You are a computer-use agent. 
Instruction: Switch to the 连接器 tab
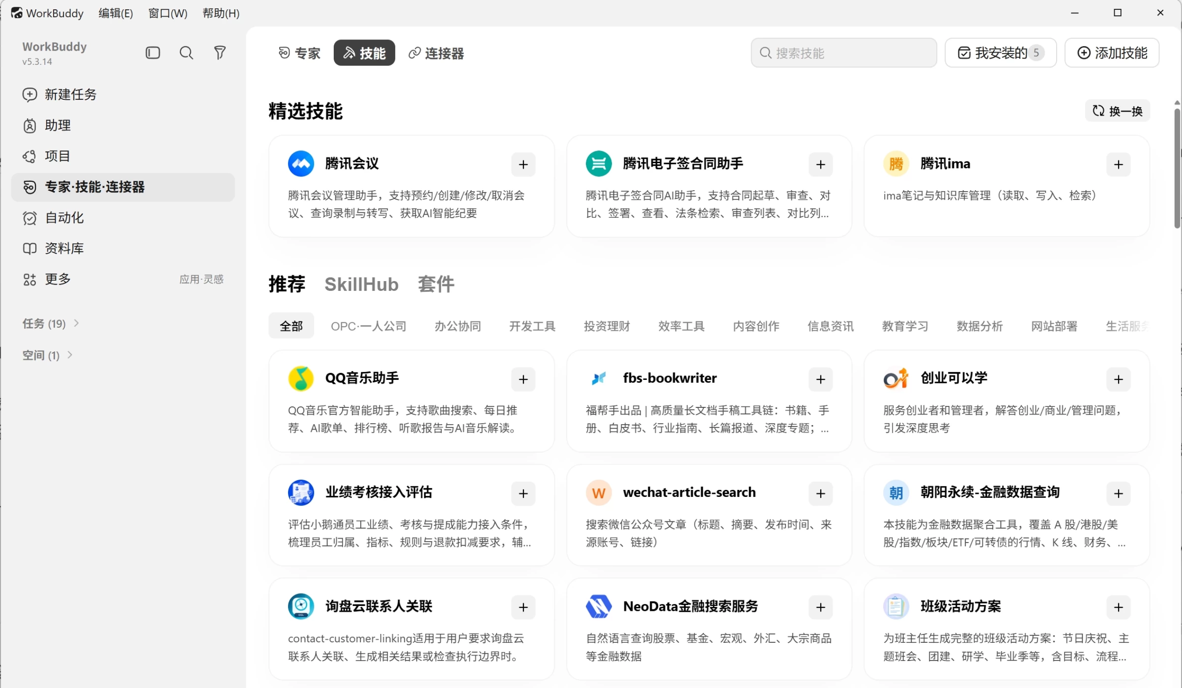click(436, 53)
